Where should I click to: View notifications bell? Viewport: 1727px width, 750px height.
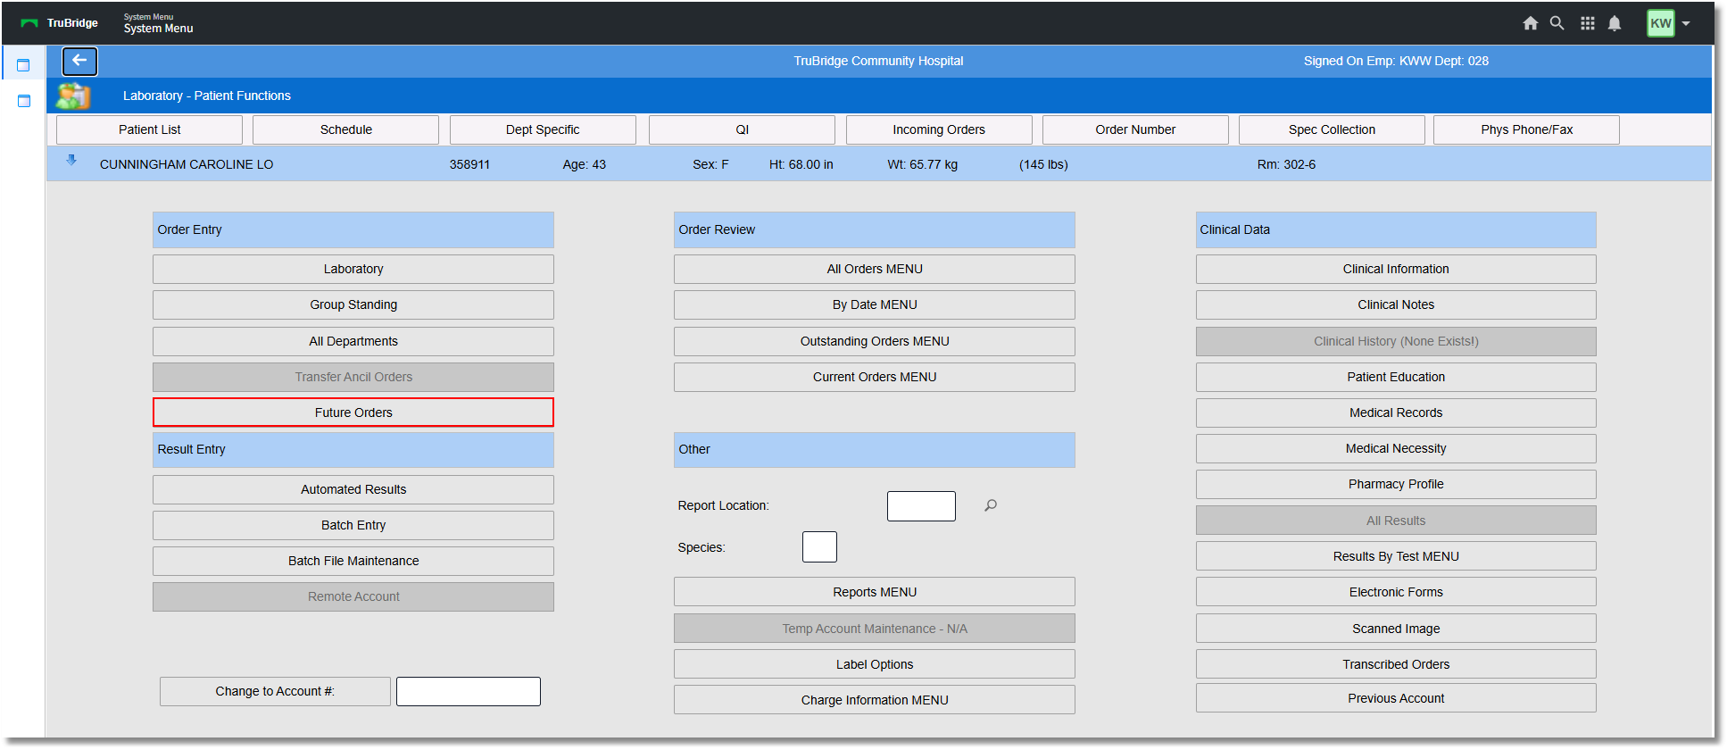click(x=1615, y=23)
